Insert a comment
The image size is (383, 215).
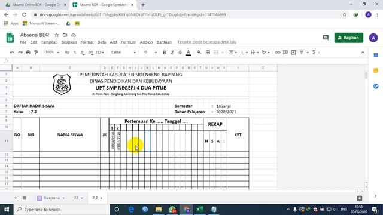285,53
